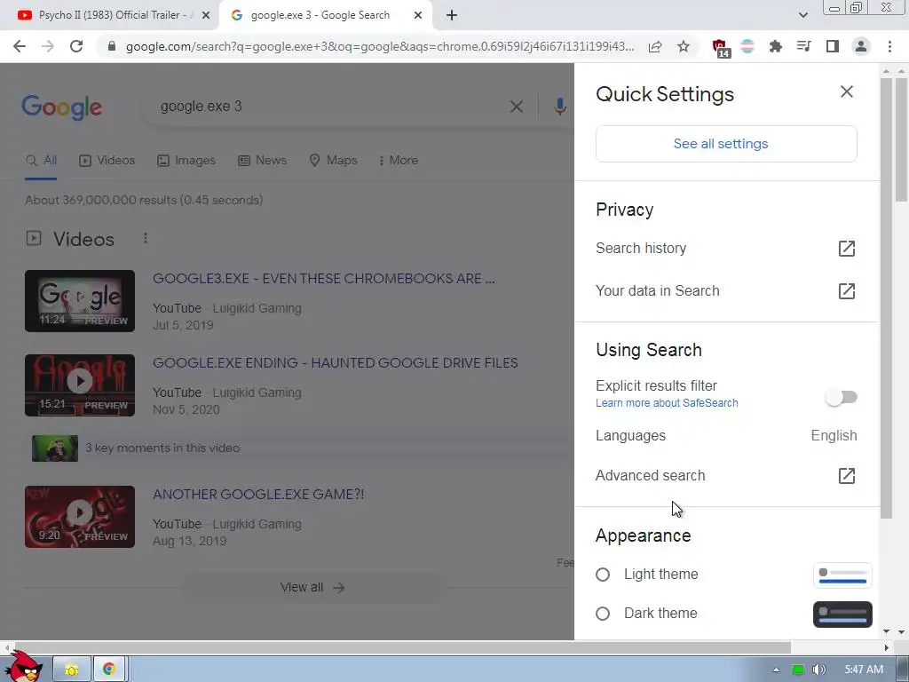Toggle the Explicit results filter switch
Image resolution: width=909 pixels, height=682 pixels.
coord(842,397)
